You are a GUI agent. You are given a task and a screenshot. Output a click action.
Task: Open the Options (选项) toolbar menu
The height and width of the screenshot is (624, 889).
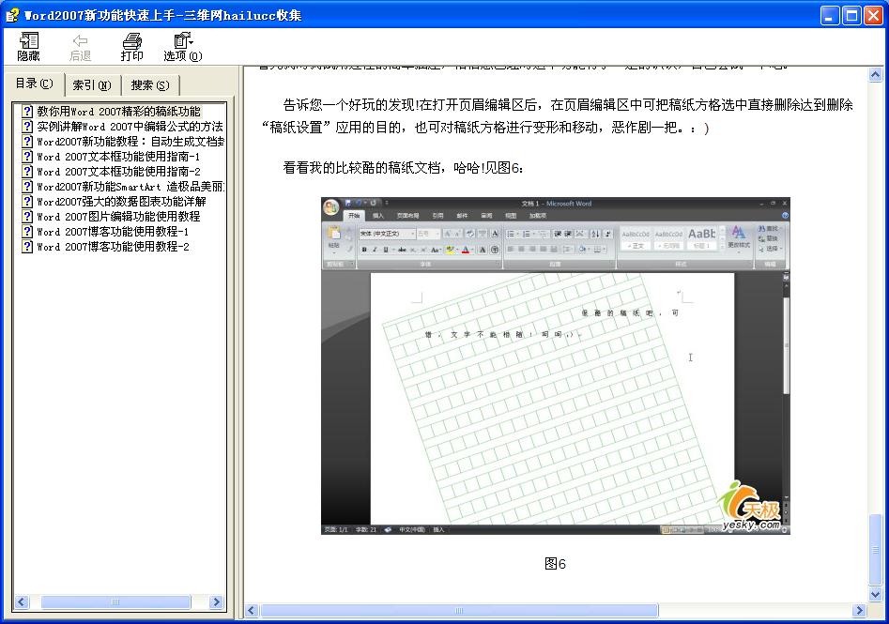click(x=182, y=47)
